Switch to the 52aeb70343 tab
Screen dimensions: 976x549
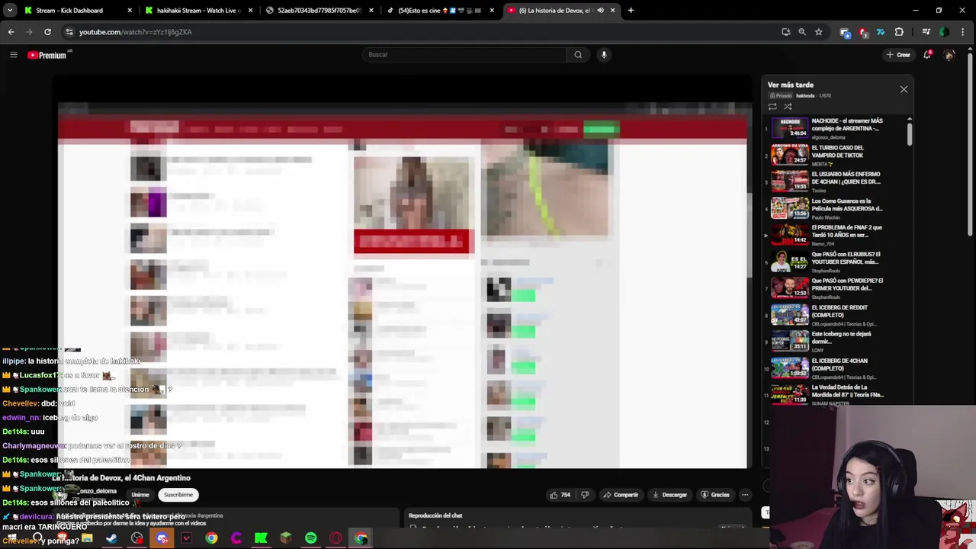pyautogui.click(x=319, y=11)
